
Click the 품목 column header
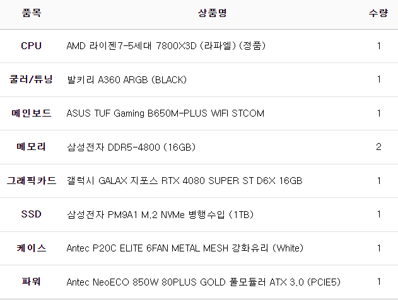pyautogui.click(x=31, y=13)
